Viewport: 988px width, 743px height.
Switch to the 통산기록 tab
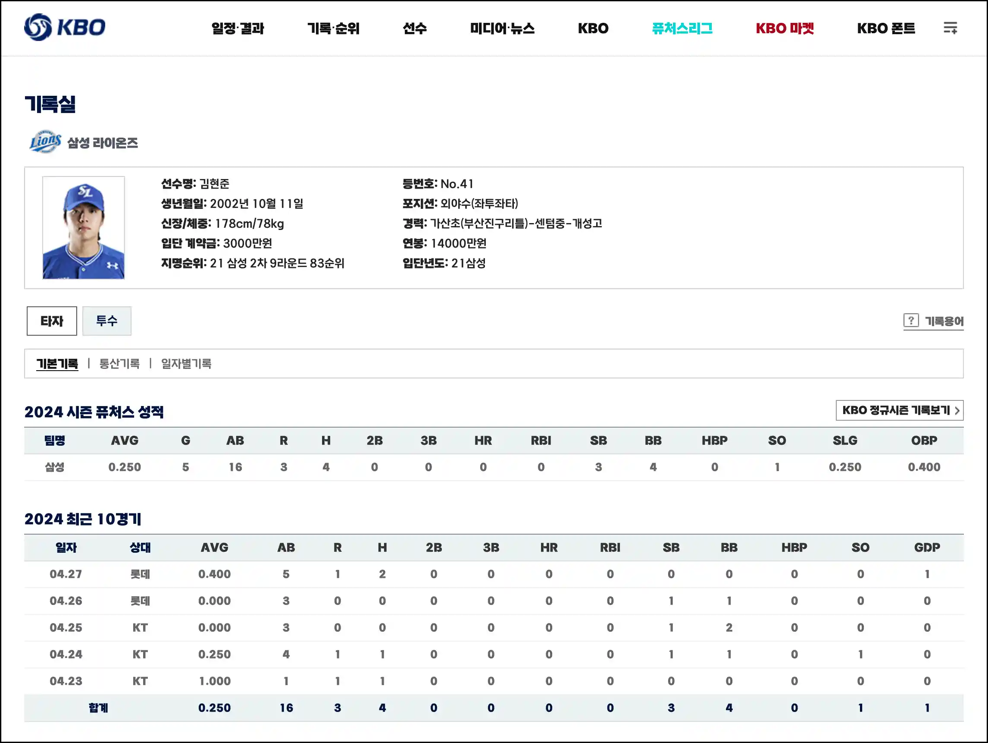pos(119,363)
